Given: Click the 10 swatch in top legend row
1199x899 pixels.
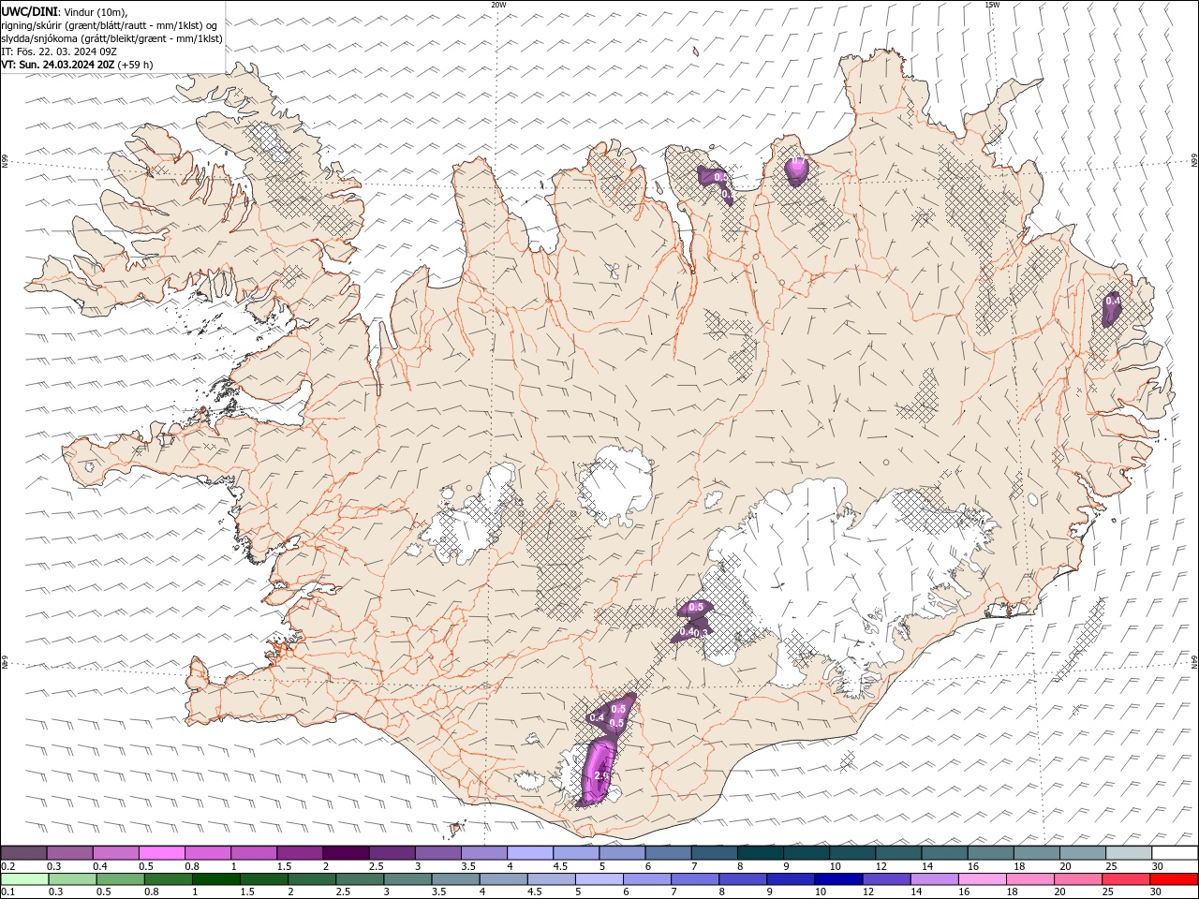Looking at the screenshot, I should (851, 853).
